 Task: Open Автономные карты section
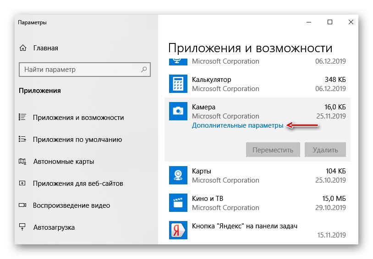point(64,162)
